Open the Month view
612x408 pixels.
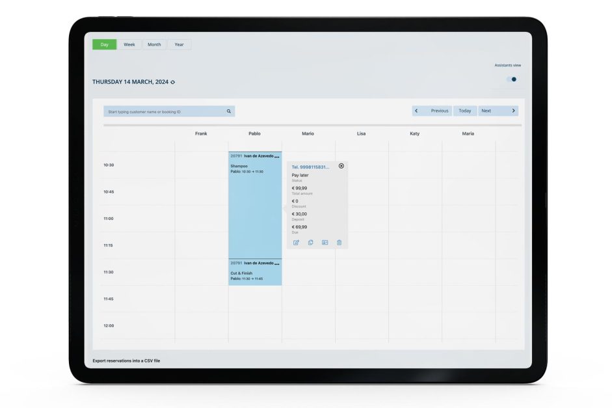pyautogui.click(x=154, y=44)
